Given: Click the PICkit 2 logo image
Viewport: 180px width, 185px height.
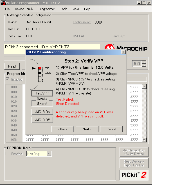Looking at the screenshot, I should point(134,175).
